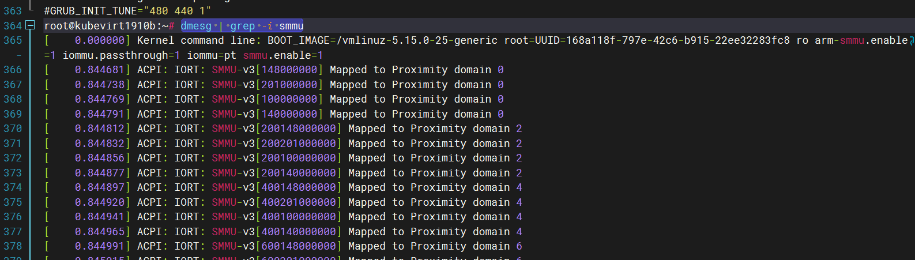Screen dimensions: 915x260
Task: Select line number 378 in the gutter
Action: (x=13, y=246)
